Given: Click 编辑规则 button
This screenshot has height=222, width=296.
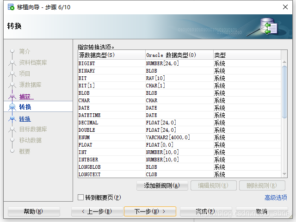Looking at the screenshot, I should click(x=213, y=185).
